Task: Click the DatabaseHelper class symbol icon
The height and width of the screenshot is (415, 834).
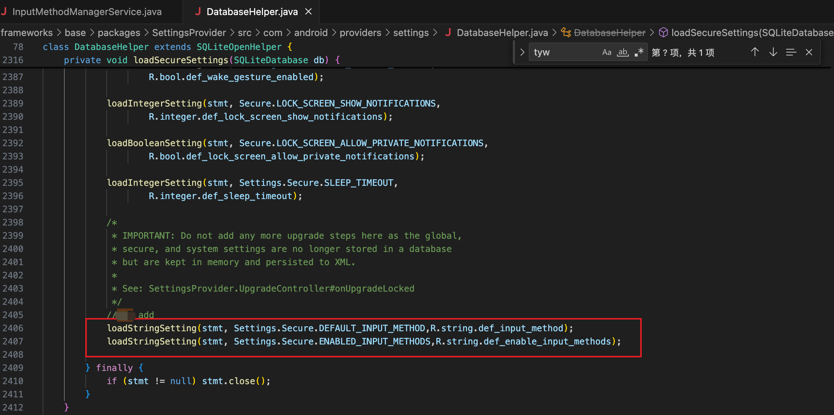Action: 566,33
